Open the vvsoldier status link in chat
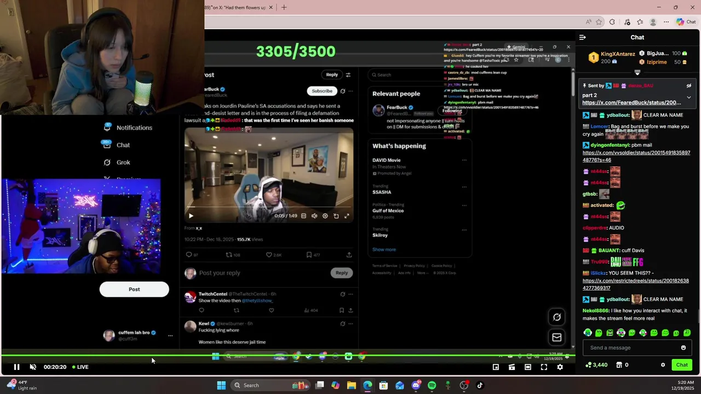The width and height of the screenshot is (701, 394). [636, 157]
